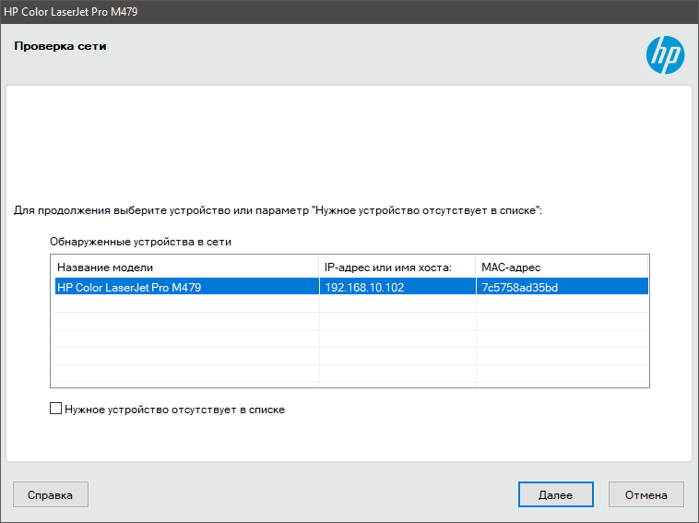This screenshot has width=699, height=523.
Task: Click the divider between model and IP column headers
Action: (319, 267)
